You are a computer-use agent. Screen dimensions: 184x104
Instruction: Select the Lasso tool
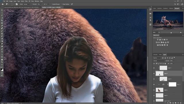pos(2,15)
